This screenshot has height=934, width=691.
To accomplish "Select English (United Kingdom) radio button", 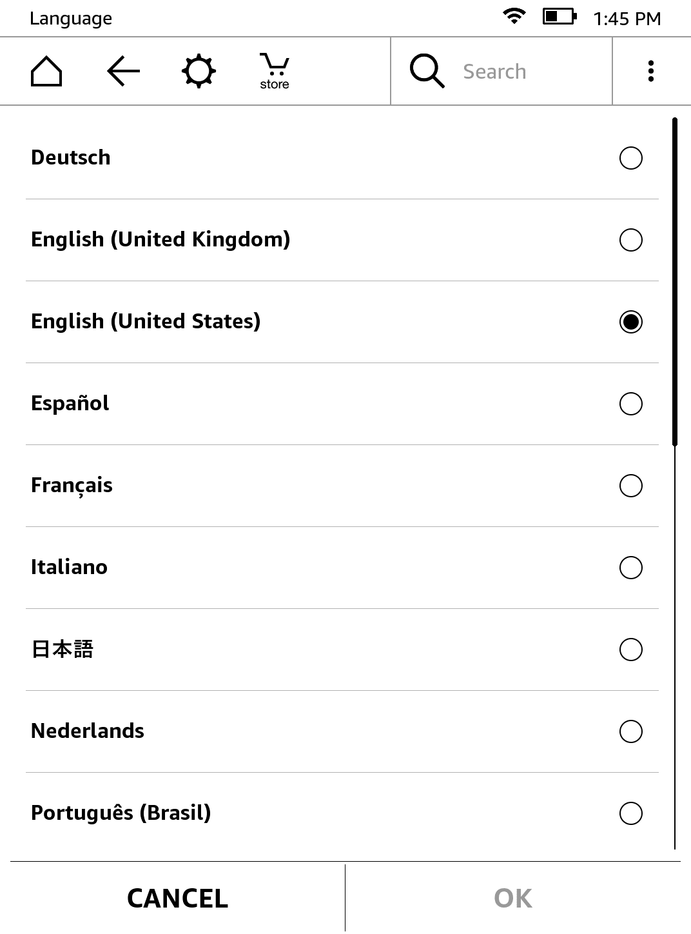I will [x=630, y=240].
